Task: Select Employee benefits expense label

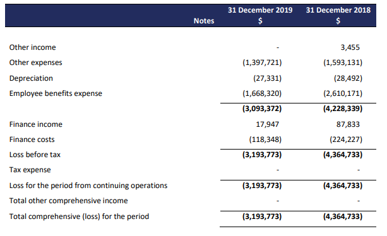Action: [x=56, y=93]
